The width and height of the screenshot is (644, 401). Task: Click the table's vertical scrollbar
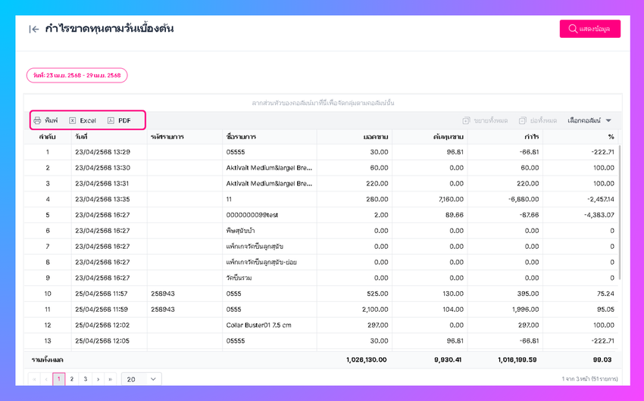pyautogui.click(x=620, y=213)
